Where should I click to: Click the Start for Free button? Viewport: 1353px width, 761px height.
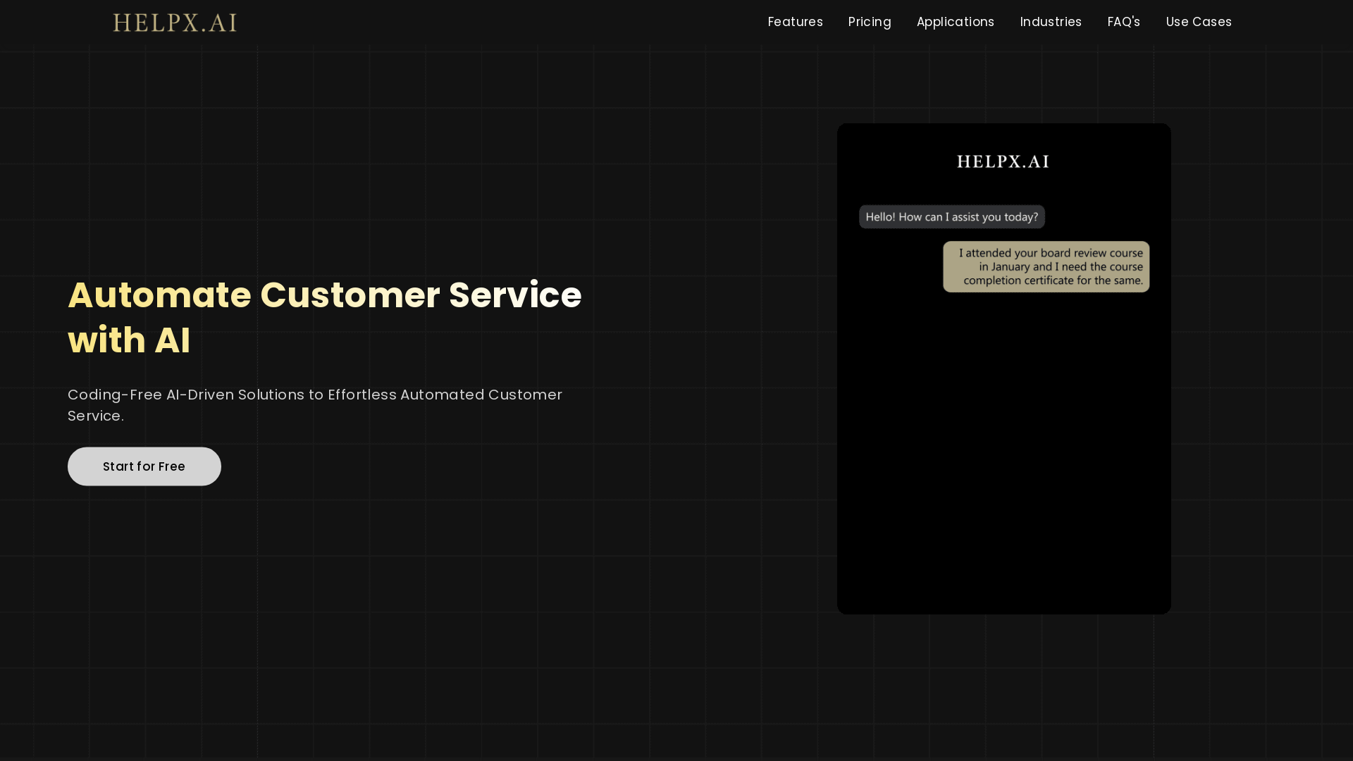(x=144, y=466)
